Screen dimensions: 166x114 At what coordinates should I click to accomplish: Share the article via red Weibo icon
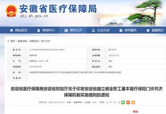click(x=128, y=102)
